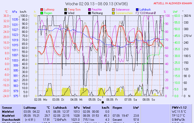The image size is (194, 123).
Task: Click the brown Temp 5cm legend square
Action: click(x=66, y=9)
